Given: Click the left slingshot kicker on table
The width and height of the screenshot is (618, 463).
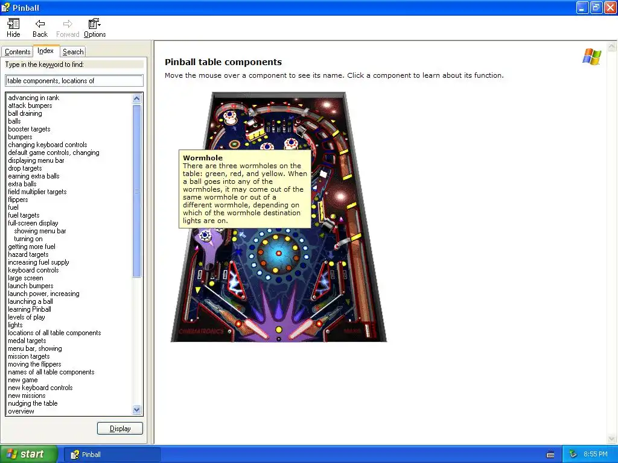Looking at the screenshot, I should coord(236,280).
